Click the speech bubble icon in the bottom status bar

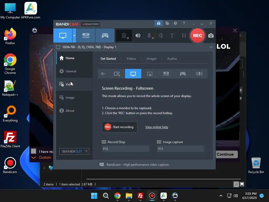(x=102, y=165)
